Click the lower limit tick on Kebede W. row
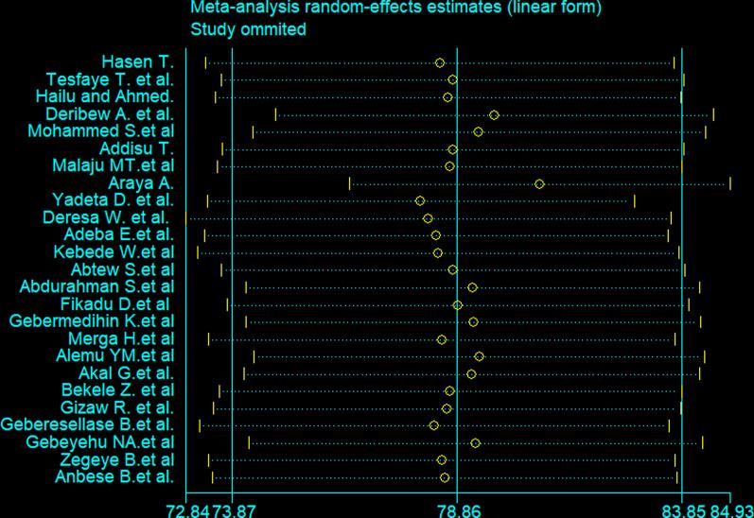This screenshot has width=754, height=518. (x=198, y=252)
